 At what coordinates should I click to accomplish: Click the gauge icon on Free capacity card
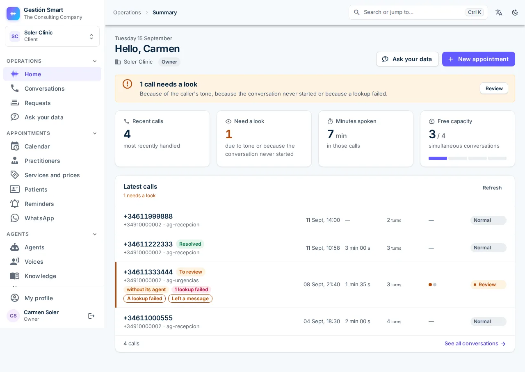tap(431, 121)
